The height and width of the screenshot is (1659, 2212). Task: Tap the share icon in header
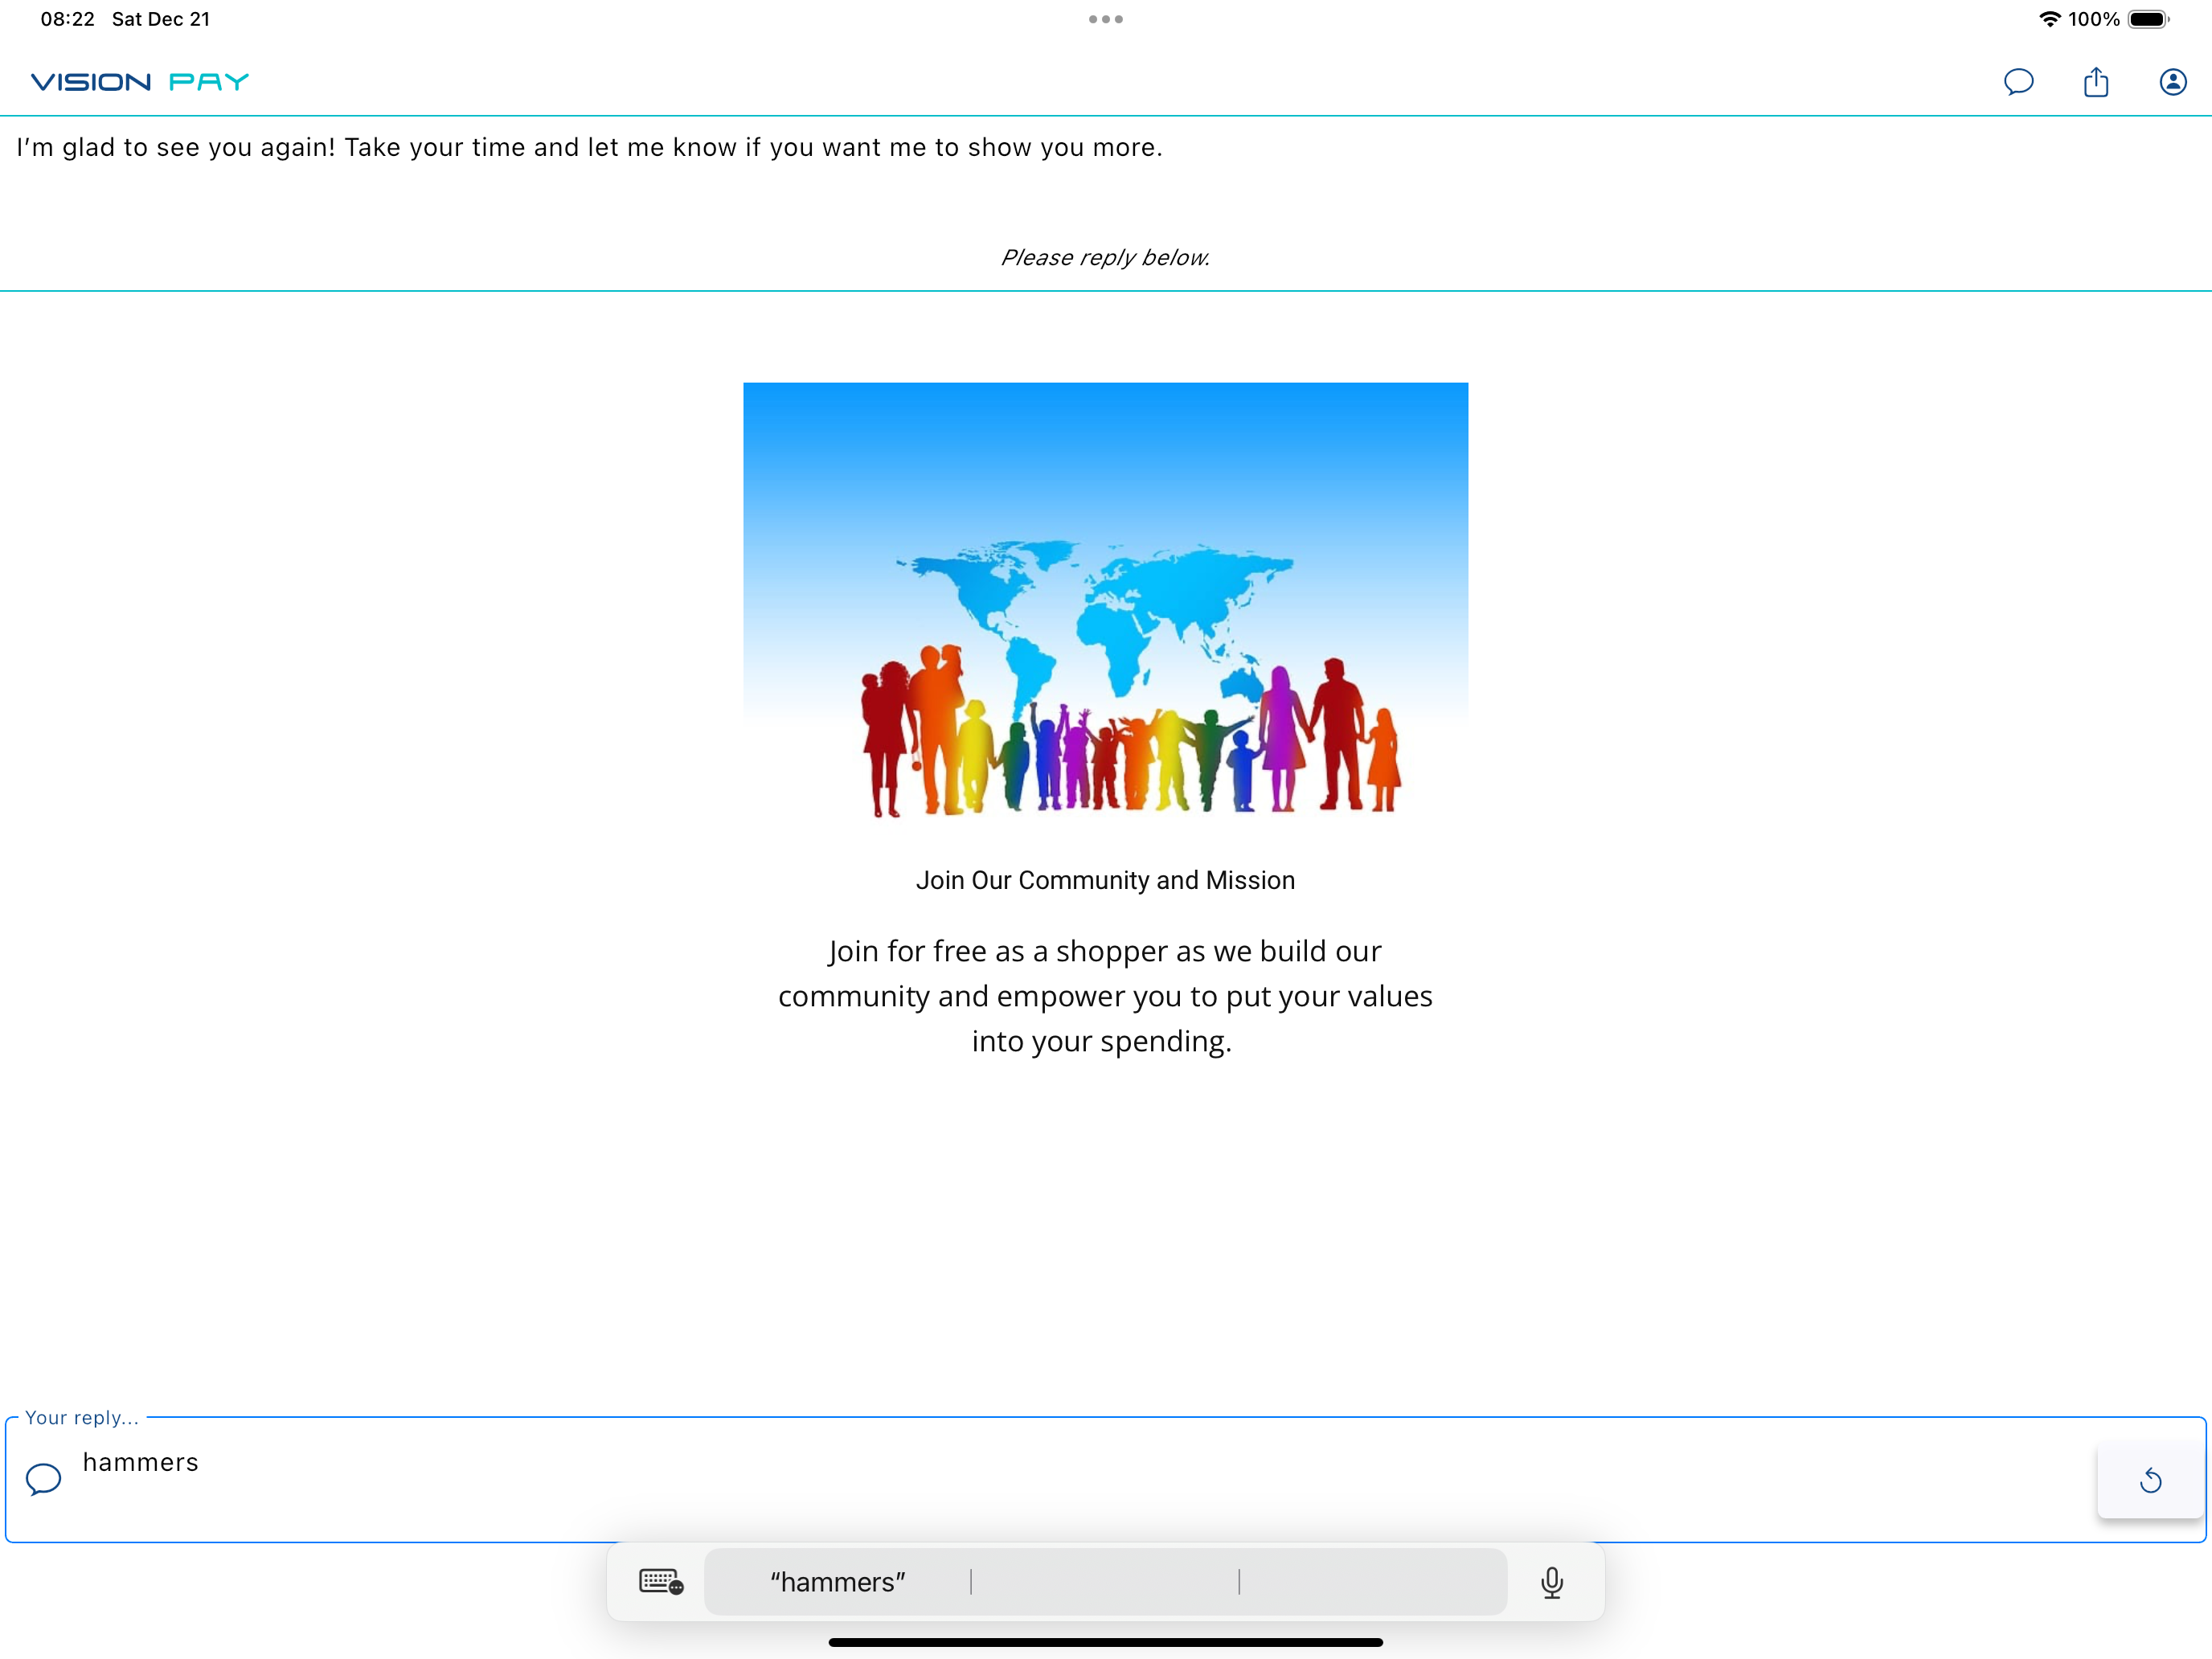(x=2096, y=82)
